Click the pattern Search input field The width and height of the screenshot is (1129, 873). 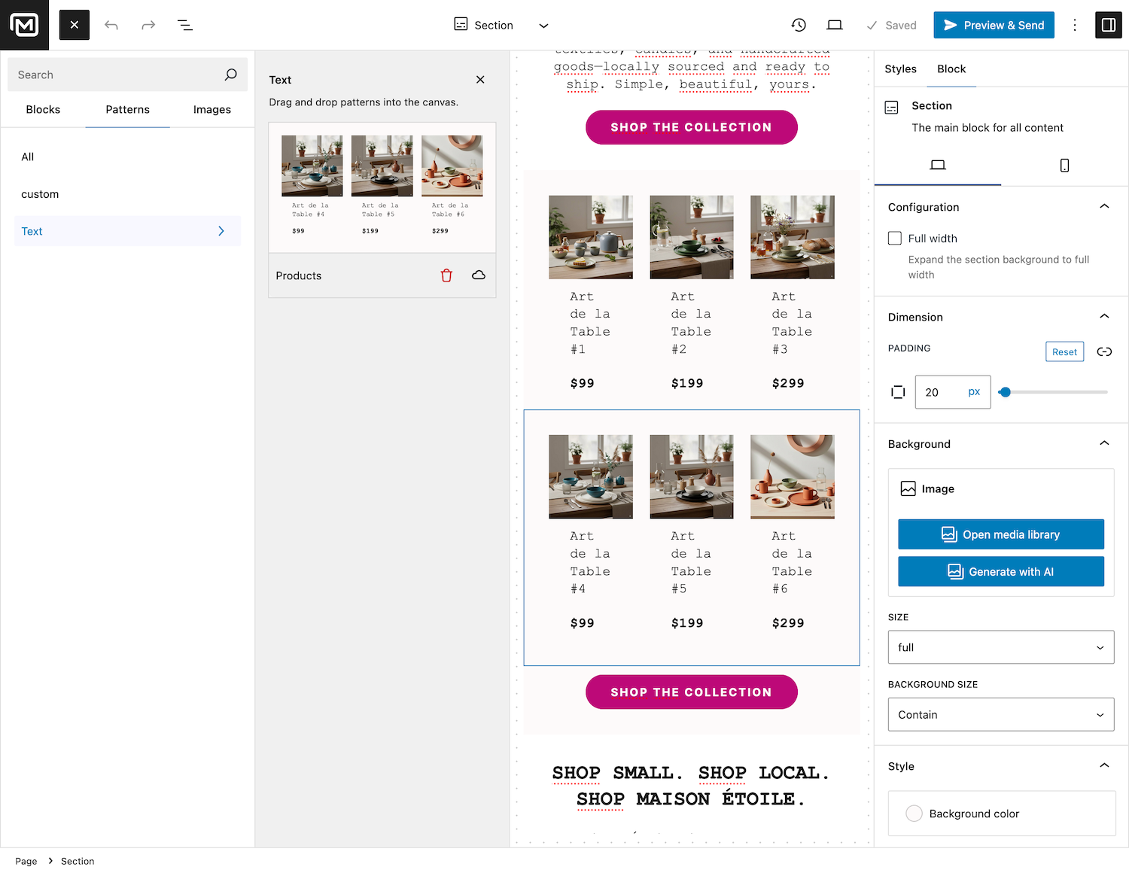(x=117, y=75)
